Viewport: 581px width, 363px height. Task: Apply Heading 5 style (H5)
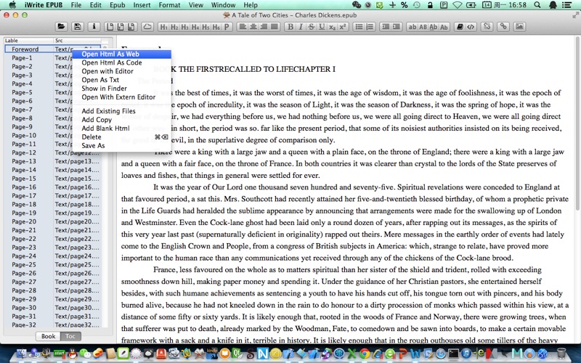tap(206, 27)
